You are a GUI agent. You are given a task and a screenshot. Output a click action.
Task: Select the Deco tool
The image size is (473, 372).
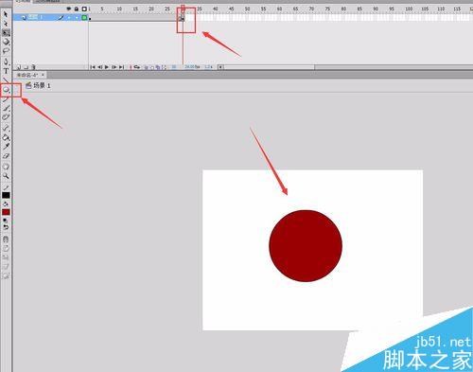coord(6,117)
